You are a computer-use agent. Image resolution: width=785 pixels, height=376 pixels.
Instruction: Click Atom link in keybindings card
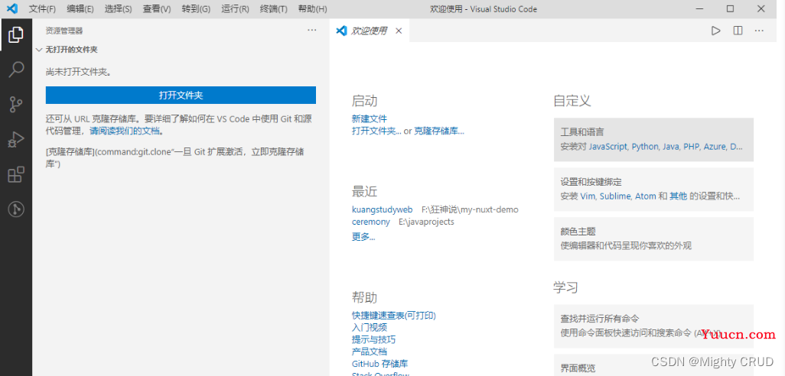click(645, 196)
